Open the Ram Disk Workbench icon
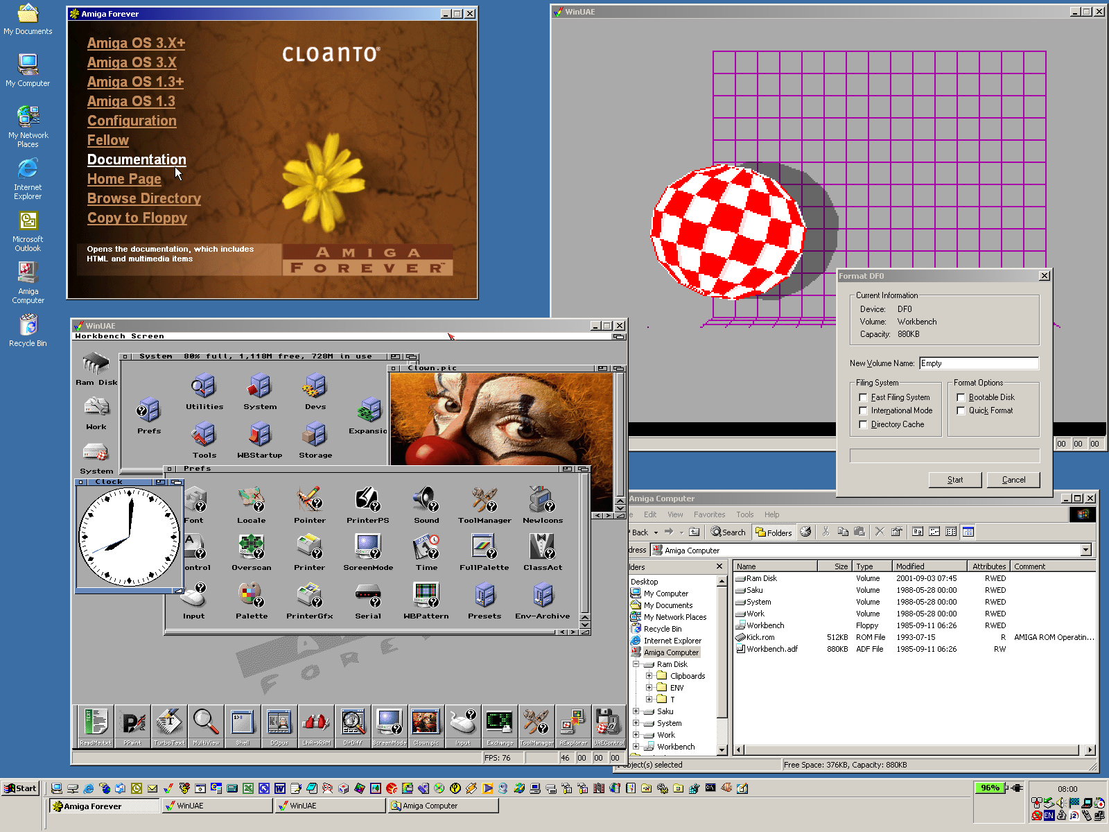Viewport: 1109px width, 832px height. click(x=96, y=369)
